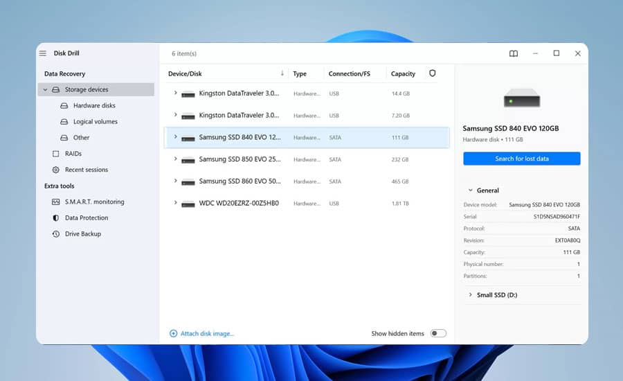Image resolution: width=623 pixels, height=381 pixels.
Task: Open Logical volumes in sidebar
Action: coord(96,122)
